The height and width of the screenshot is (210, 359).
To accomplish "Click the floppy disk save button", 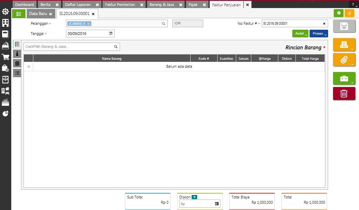I will (344, 26).
